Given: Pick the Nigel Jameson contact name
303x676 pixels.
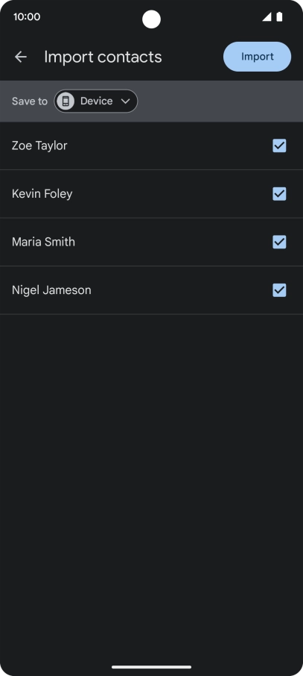Looking at the screenshot, I should [51, 290].
